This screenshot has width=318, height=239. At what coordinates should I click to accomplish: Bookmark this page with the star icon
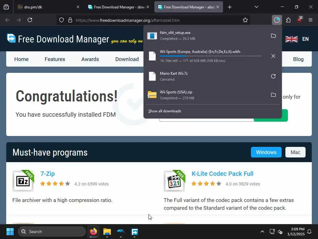point(245,20)
